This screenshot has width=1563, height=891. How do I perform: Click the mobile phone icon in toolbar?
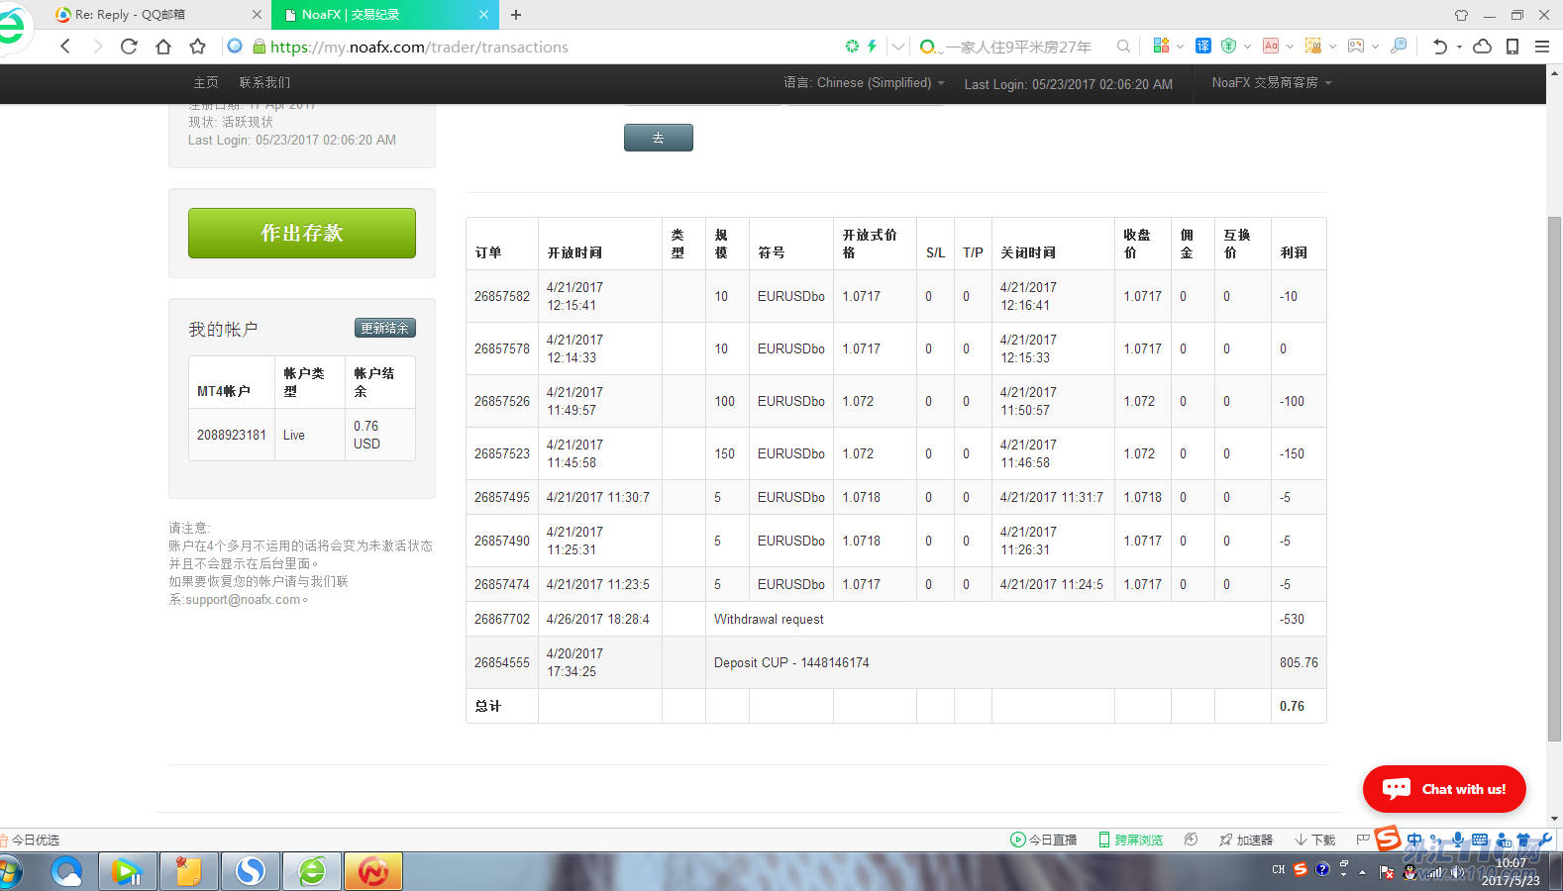[x=1512, y=47]
